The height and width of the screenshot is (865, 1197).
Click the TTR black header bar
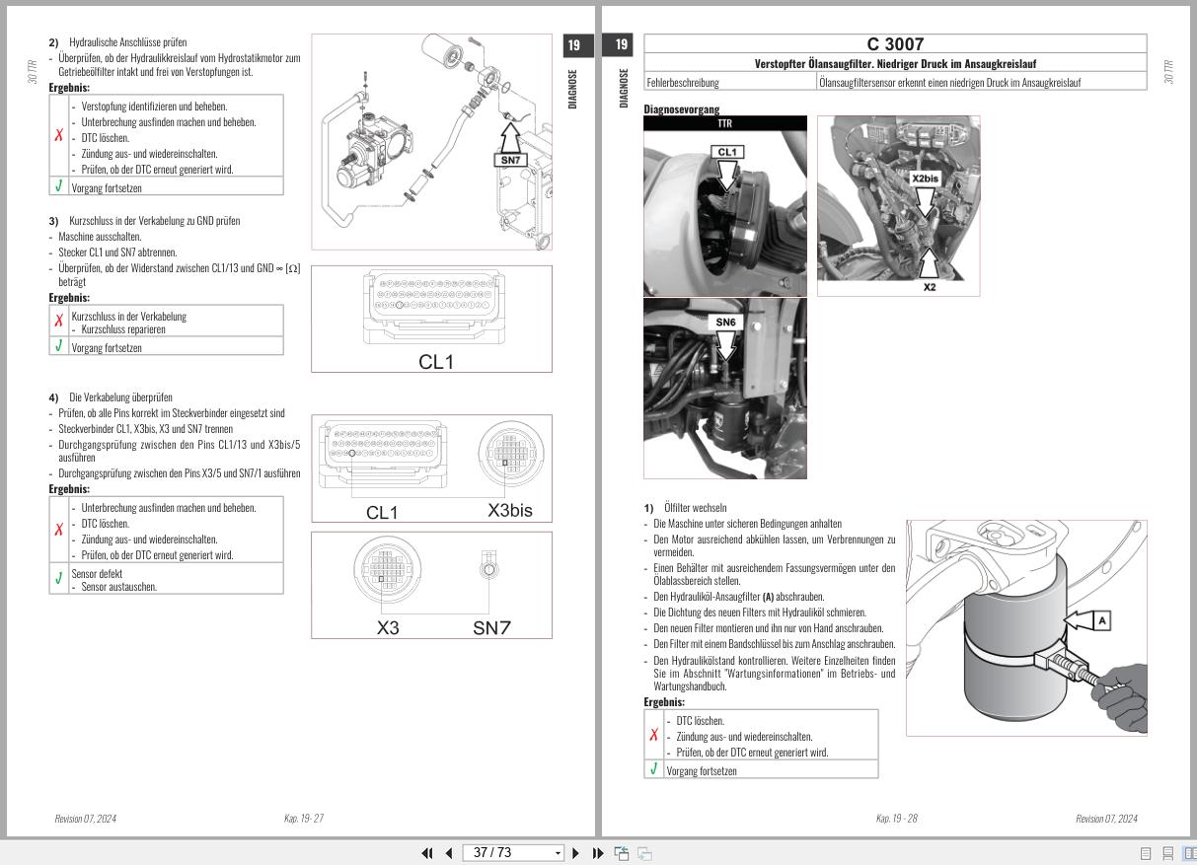(724, 123)
